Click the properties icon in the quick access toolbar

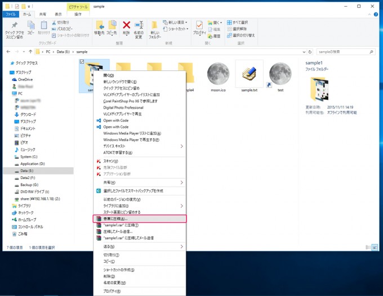click(x=17, y=6)
